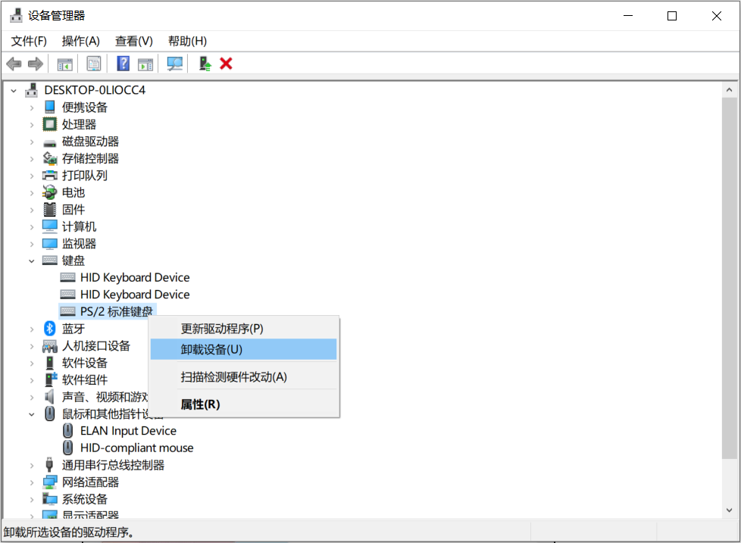The width and height of the screenshot is (741, 543).
Task: Click the show action pane toolbar icon
Action: coord(145,63)
